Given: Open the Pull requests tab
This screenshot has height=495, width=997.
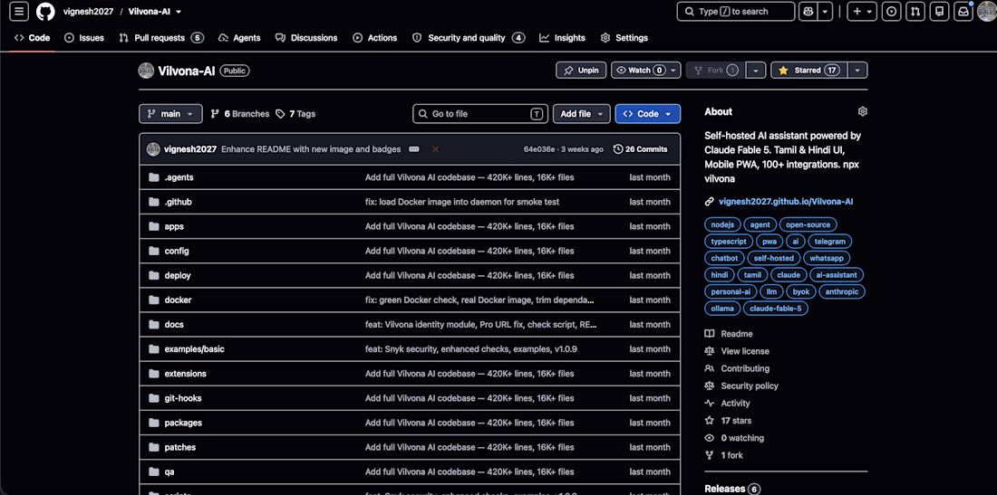Looking at the screenshot, I should [160, 38].
